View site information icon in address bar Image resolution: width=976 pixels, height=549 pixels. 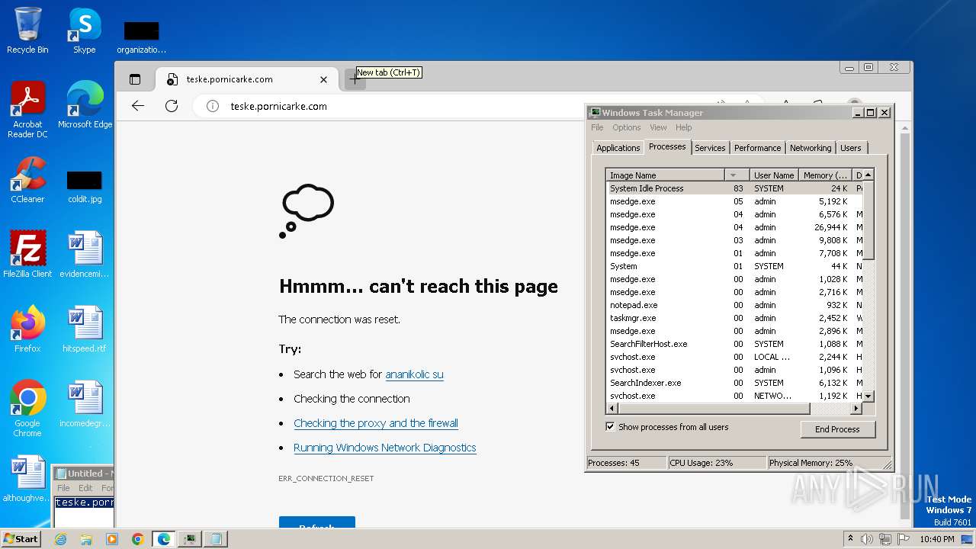pyautogui.click(x=213, y=106)
